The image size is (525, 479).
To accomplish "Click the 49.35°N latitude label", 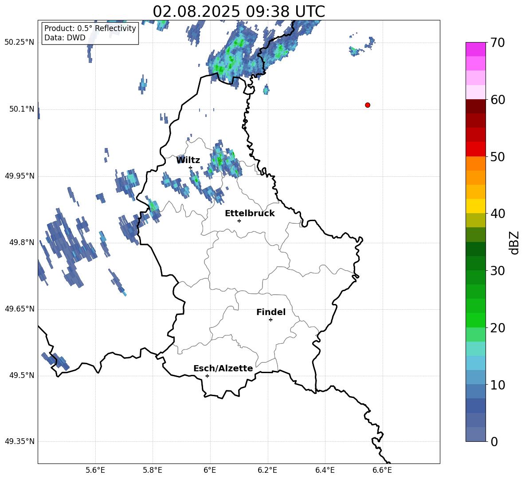I will [20, 441].
